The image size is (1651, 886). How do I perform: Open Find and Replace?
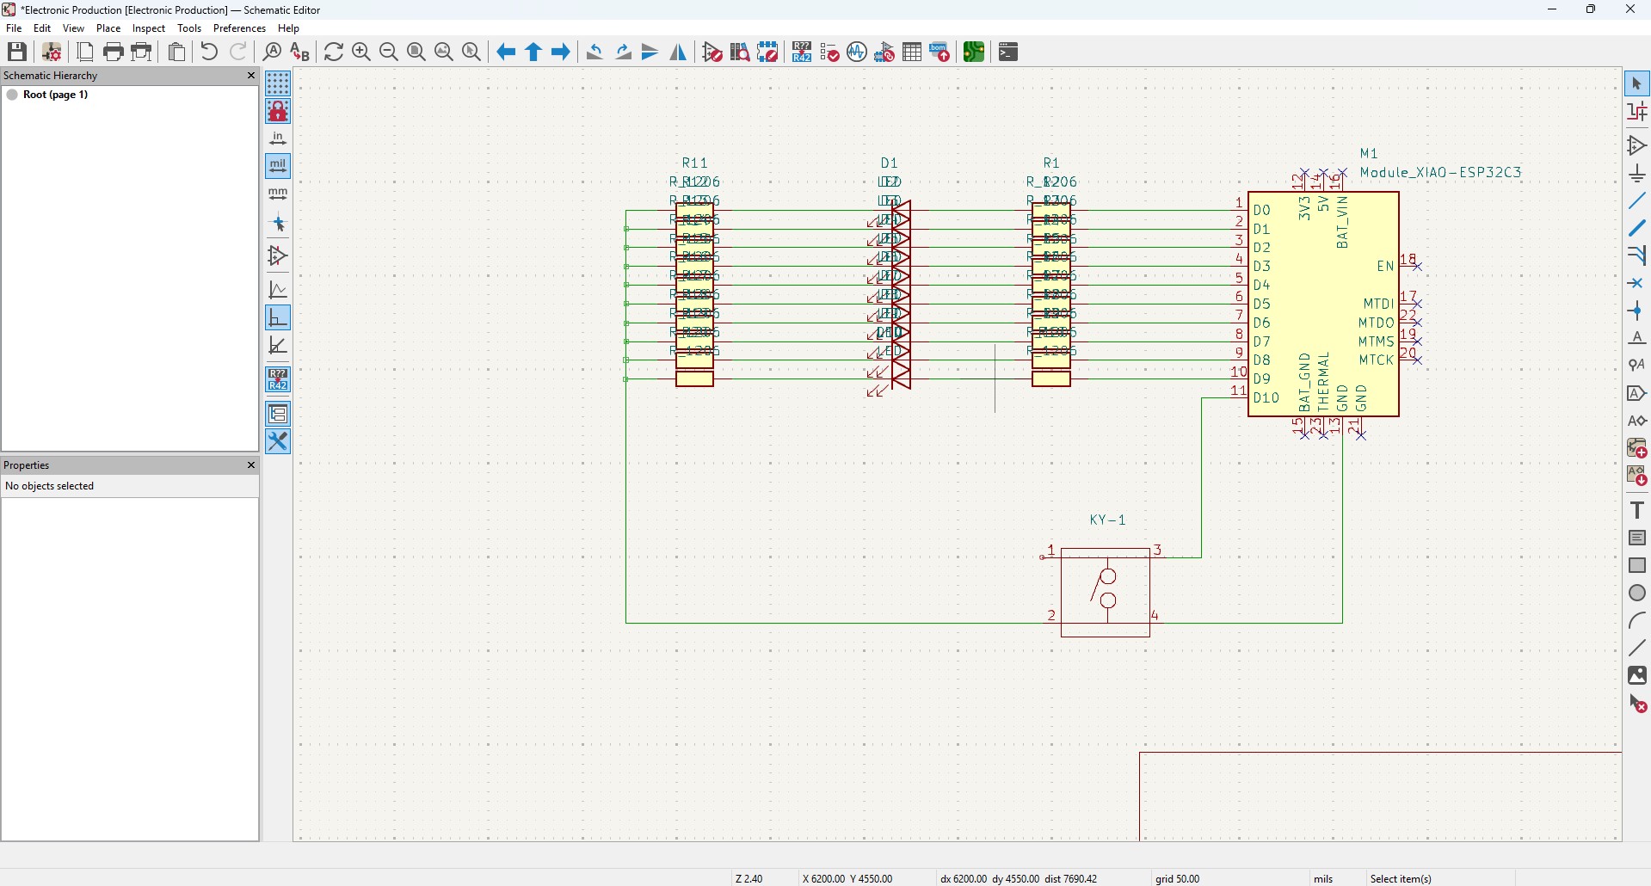pos(300,52)
